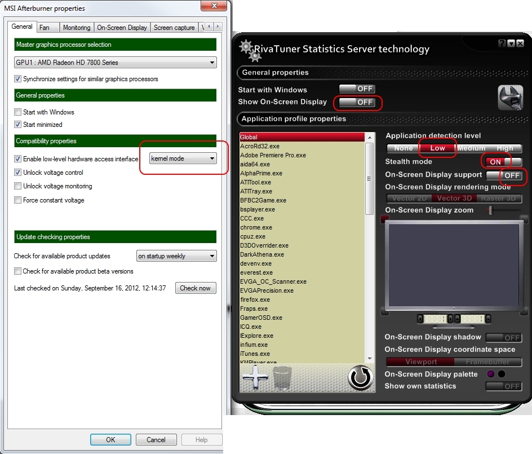The height and width of the screenshot is (454, 532).
Task: Select BFBC2Game.exe profile
Action: [x=302, y=200]
